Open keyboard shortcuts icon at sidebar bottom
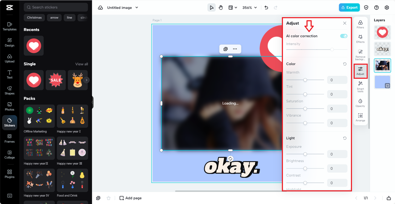 (10, 196)
